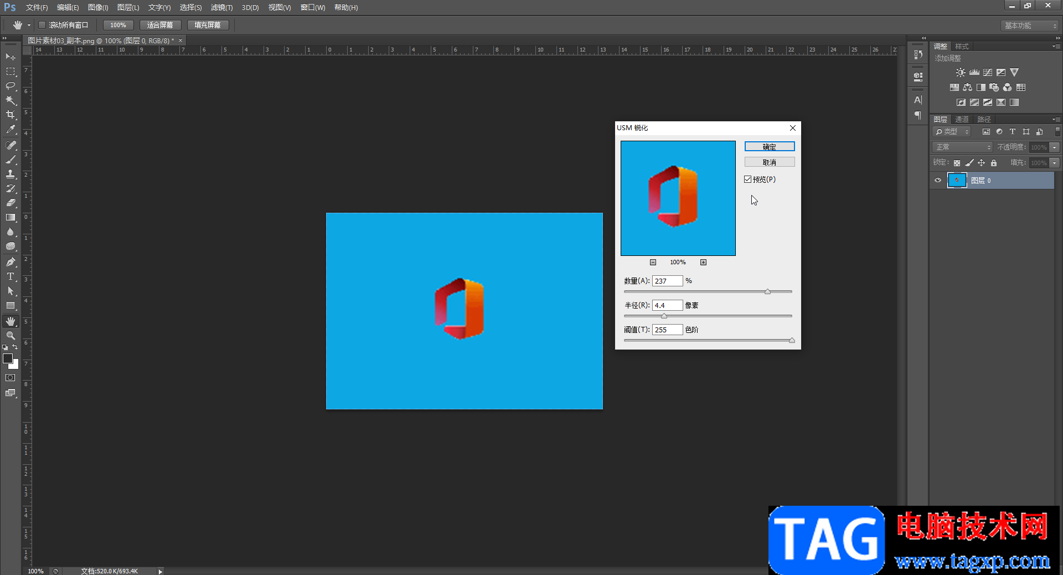Toggle lock transparent pixels
The width and height of the screenshot is (1063, 575).
pyautogui.click(x=957, y=163)
